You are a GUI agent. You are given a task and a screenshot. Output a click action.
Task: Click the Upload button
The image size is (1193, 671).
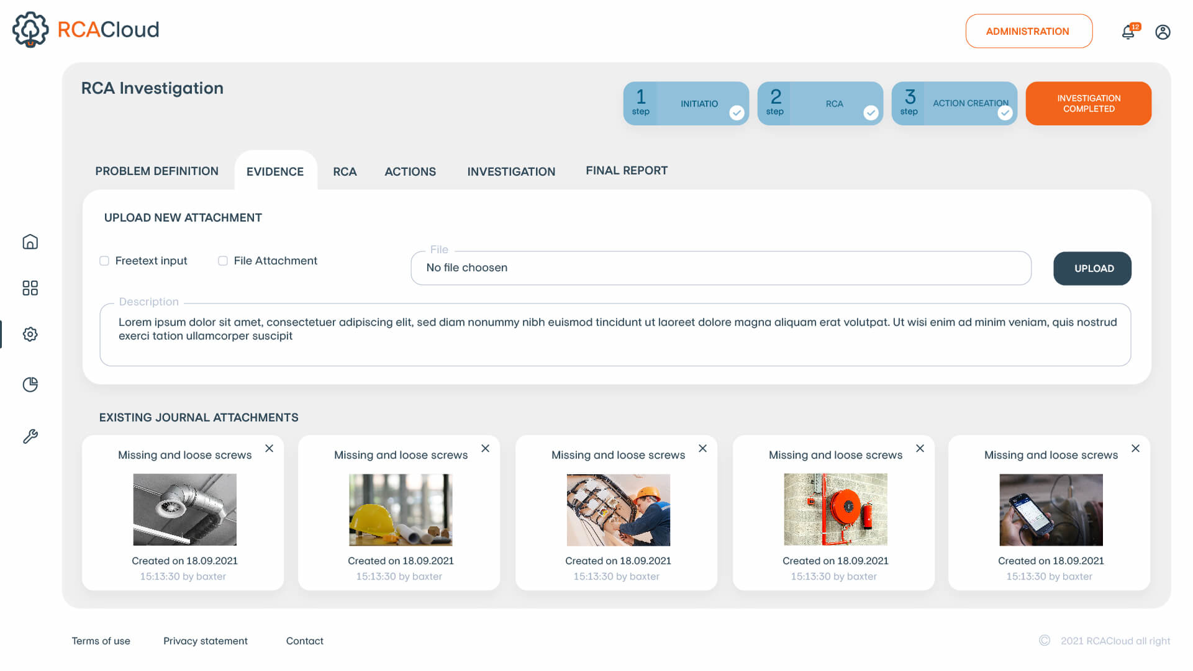[1092, 268]
